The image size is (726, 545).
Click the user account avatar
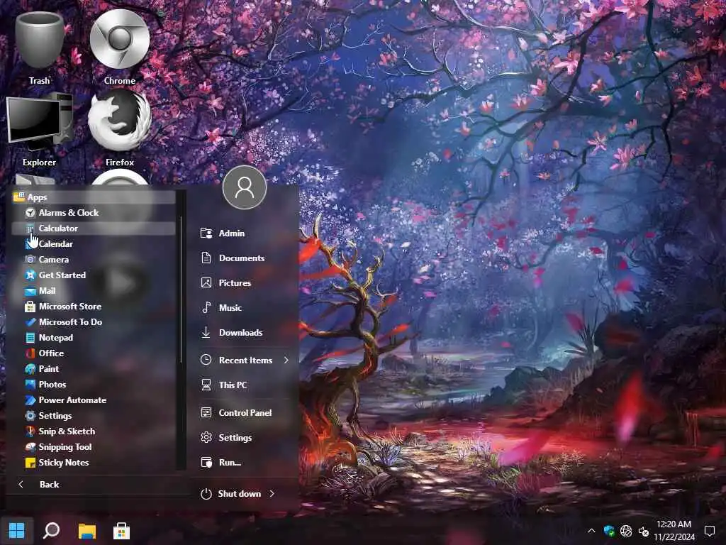pyautogui.click(x=245, y=187)
